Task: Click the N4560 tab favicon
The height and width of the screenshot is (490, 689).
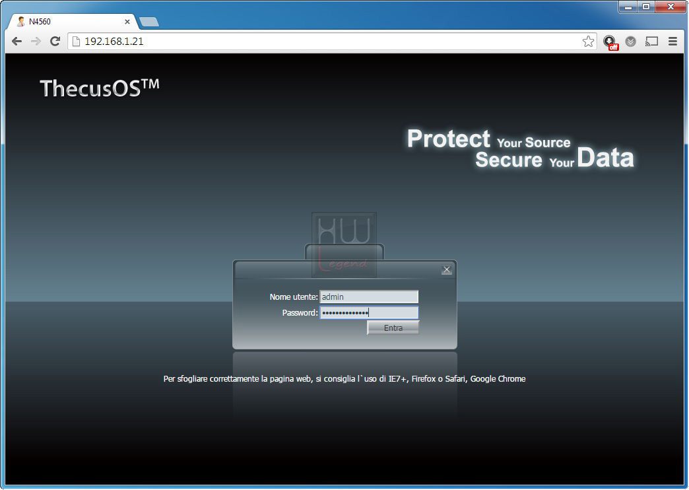Action: click(x=20, y=22)
